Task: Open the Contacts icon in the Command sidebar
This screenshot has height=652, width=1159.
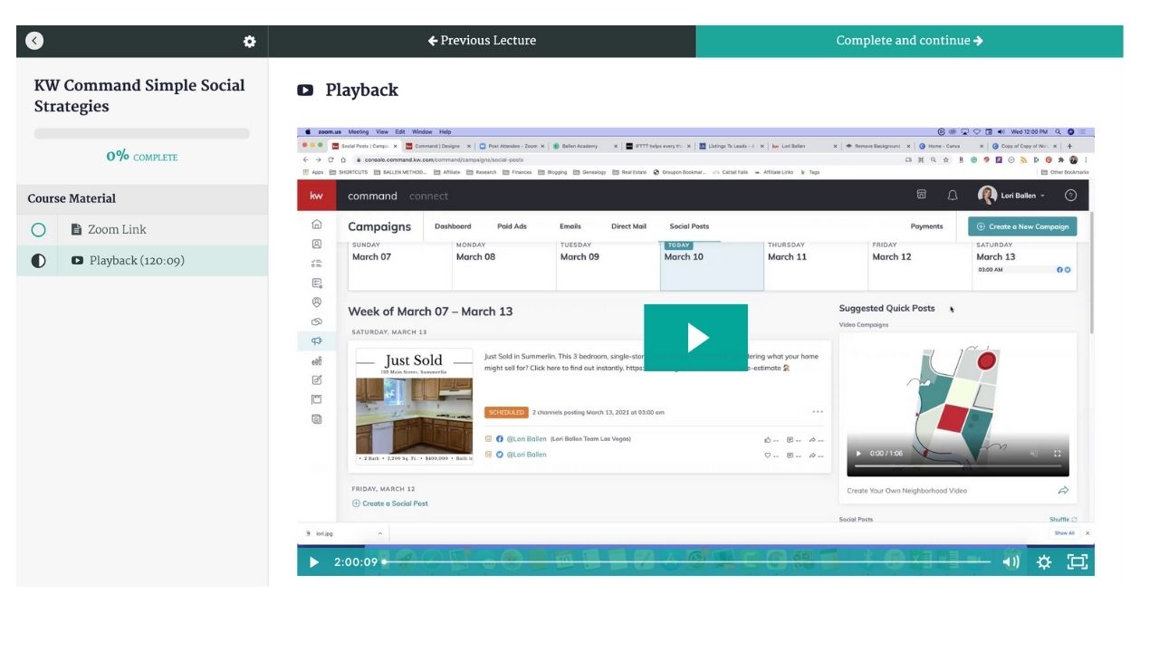Action: [316, 244]
